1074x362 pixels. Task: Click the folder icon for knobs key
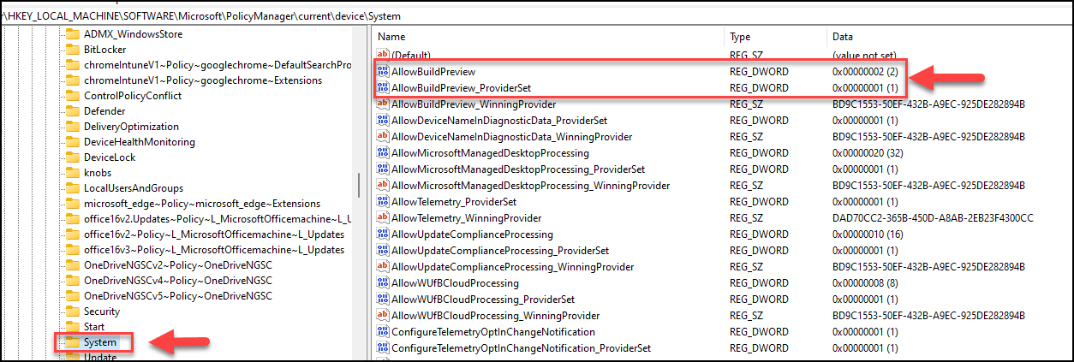73,173
